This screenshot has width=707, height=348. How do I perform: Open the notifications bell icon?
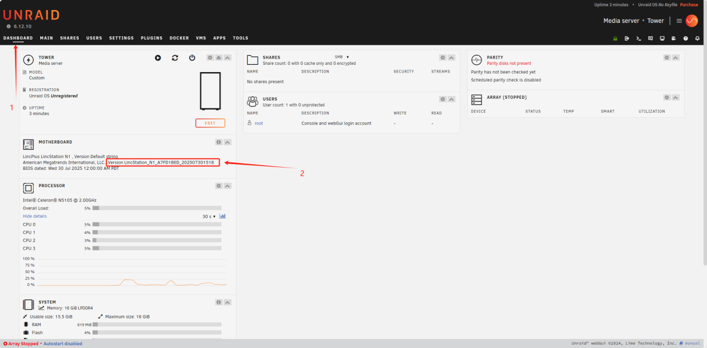[x=697, y=39]
